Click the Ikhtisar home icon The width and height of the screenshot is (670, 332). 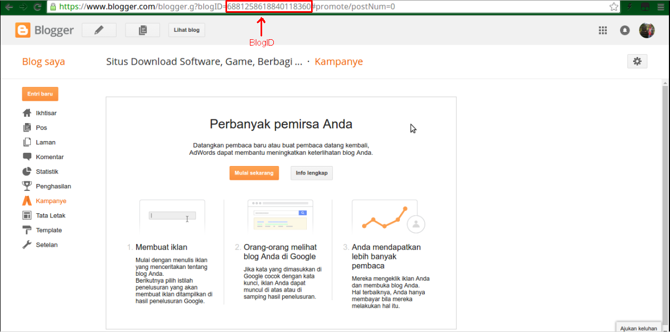[27, 113]
